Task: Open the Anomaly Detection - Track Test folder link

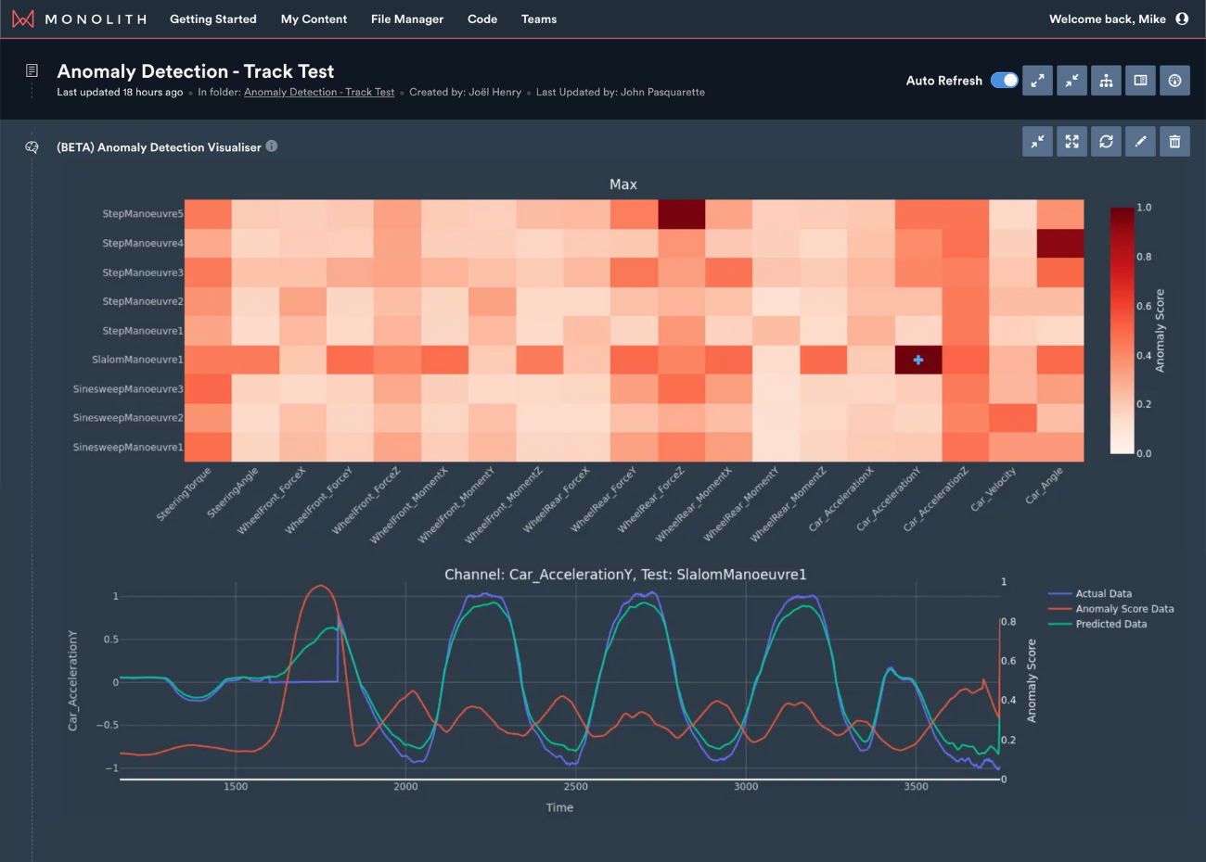Action: click(x=319, y=92)
